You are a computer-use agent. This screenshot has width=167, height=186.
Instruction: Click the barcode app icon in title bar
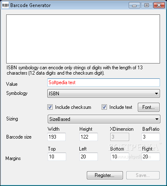click(5, 5)
